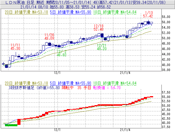The width and height of the screenshot is (175, 133).
Task: Click the red 陽転中 status text
Action: [68, 87]
